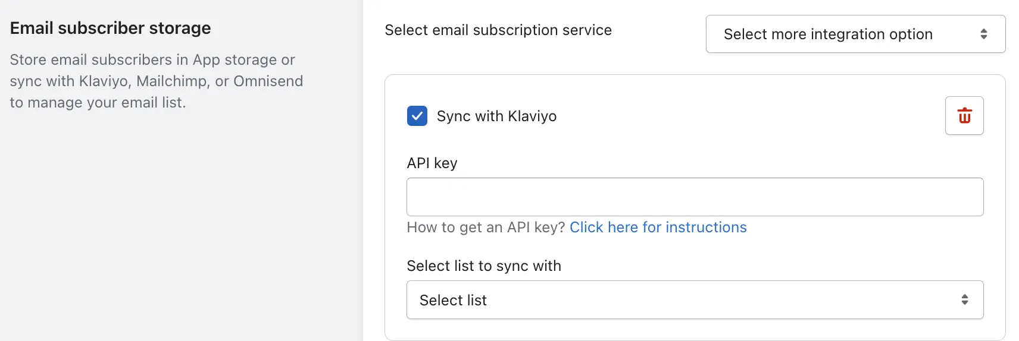Click the Select more integration option text
This screenshot has height=341, width=1019.
(828, 34)
